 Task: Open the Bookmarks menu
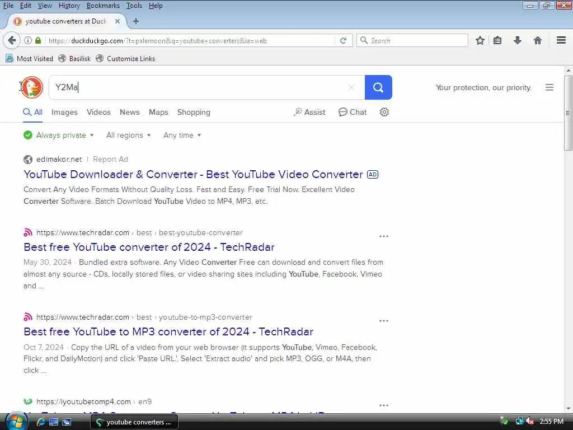pos(103,6)
